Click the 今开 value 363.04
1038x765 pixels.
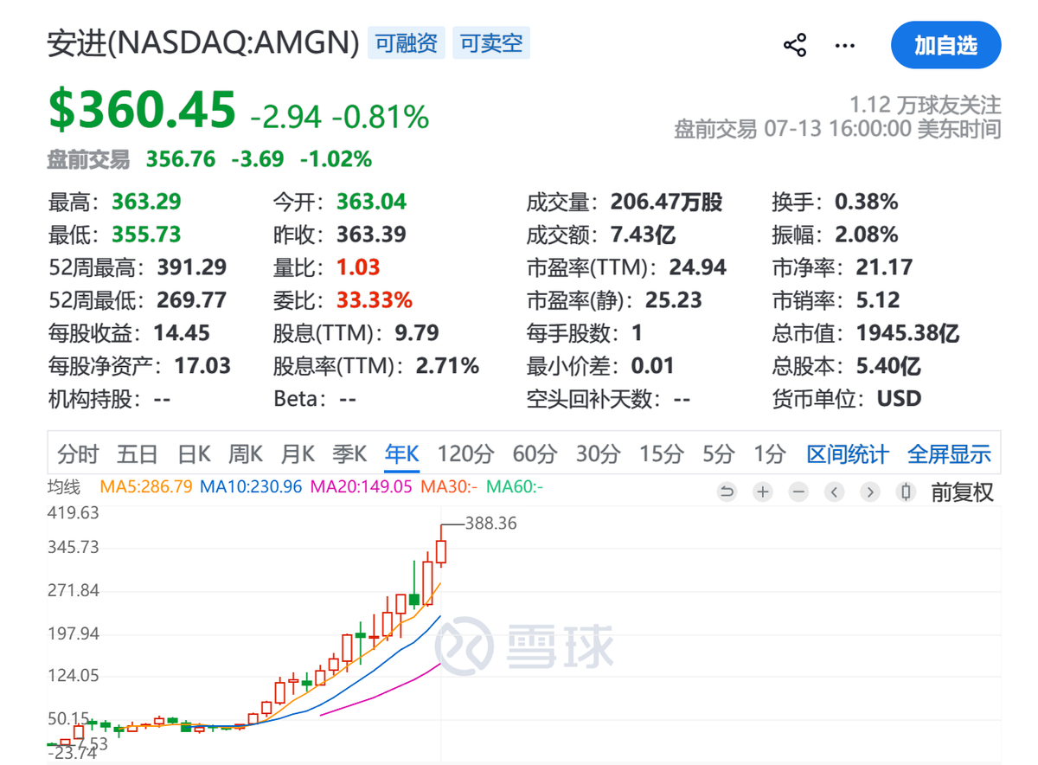click(x=371, y=202)
